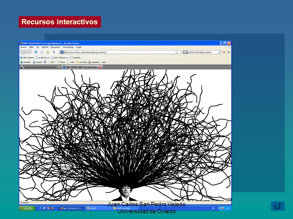Go back with the Firefox back arrow
This screenshot has height=219, width=293.
click(x=23, y=52)
